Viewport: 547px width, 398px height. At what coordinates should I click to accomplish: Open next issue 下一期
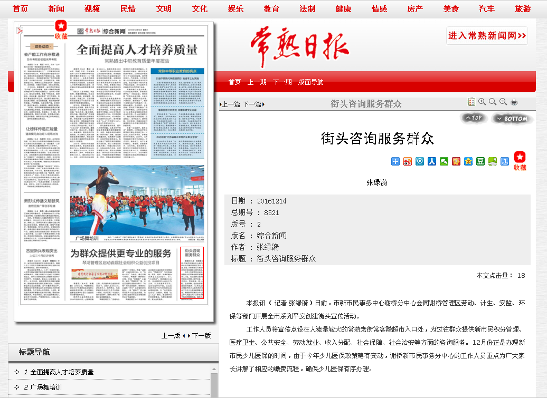pyautogui.click(x=282, y=82)
